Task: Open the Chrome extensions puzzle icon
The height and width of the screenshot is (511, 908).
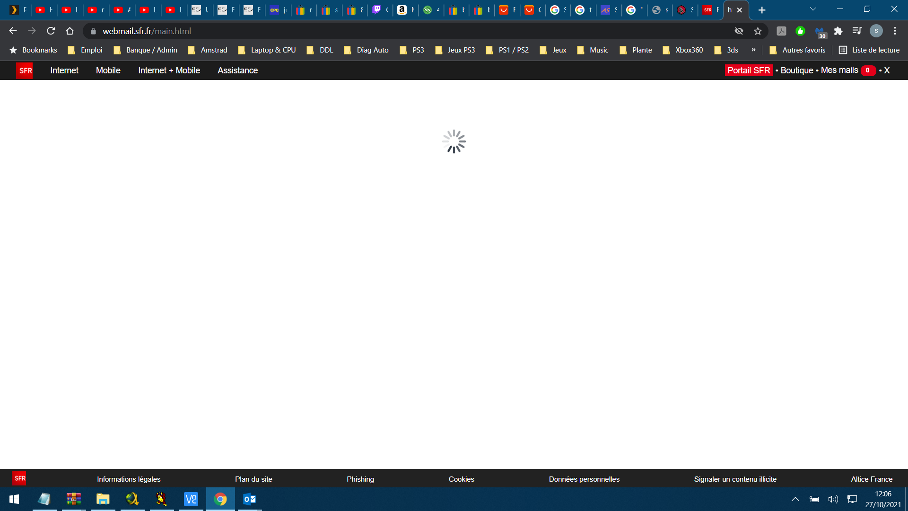Action: [838, 31]
